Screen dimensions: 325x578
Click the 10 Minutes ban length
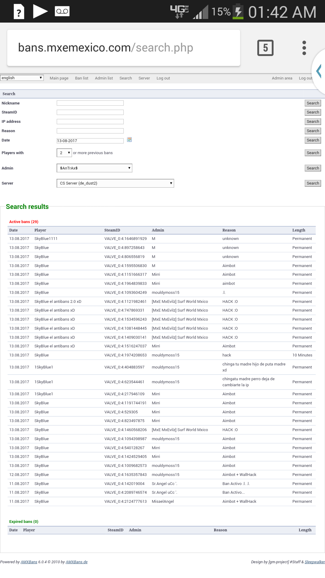(x=302, y=355)
